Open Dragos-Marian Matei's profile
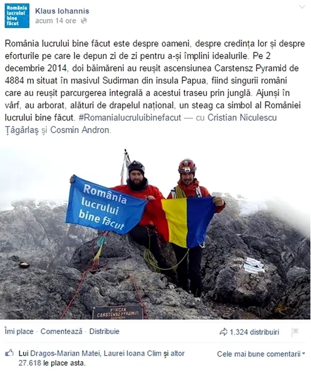 65,353
